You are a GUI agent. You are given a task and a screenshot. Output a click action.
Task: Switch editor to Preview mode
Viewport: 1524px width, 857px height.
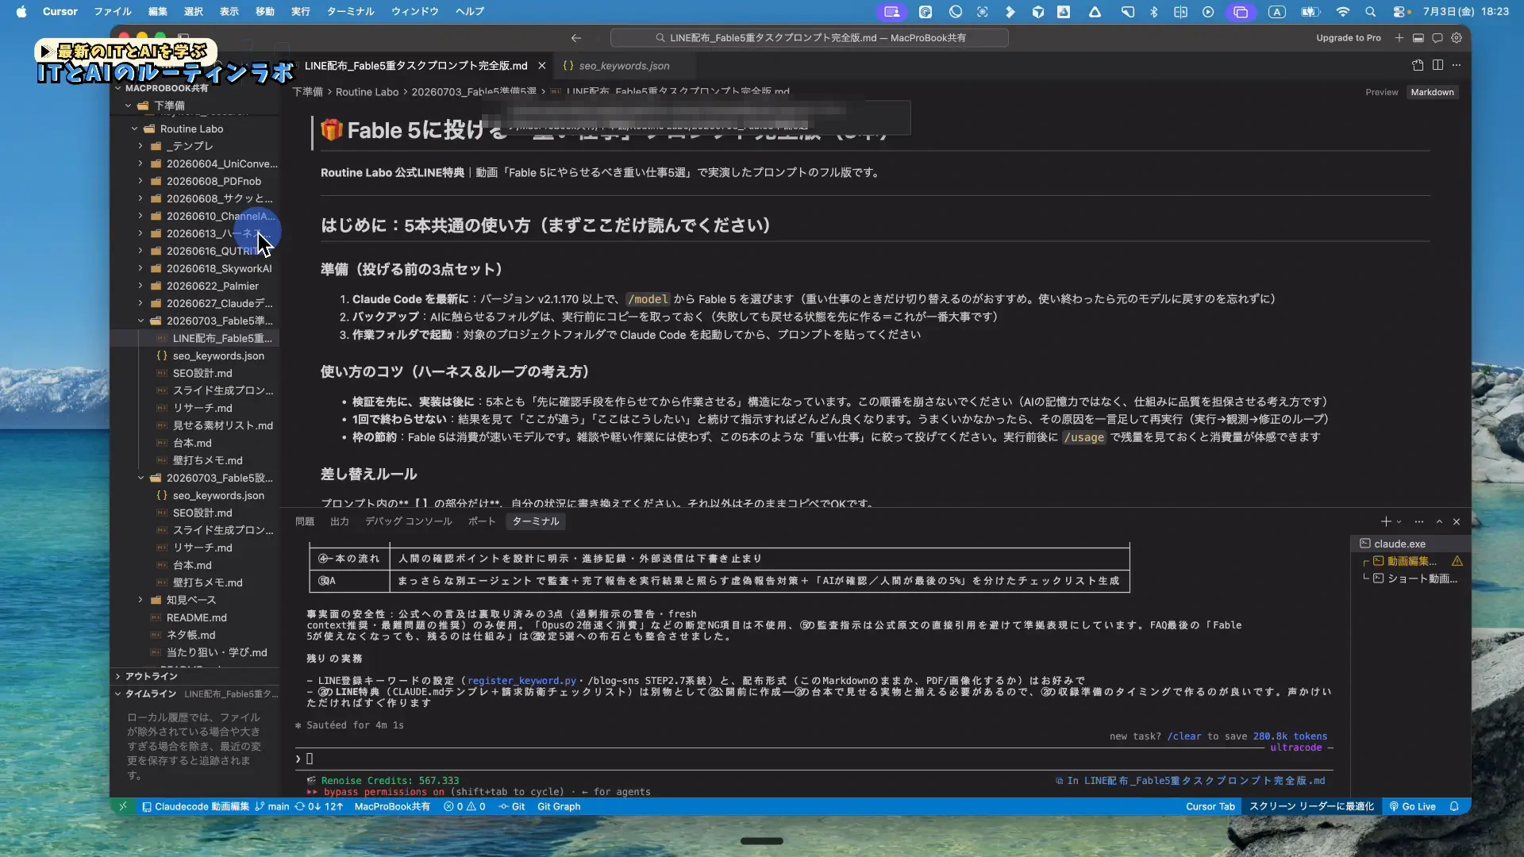(x=1381, y=92)
